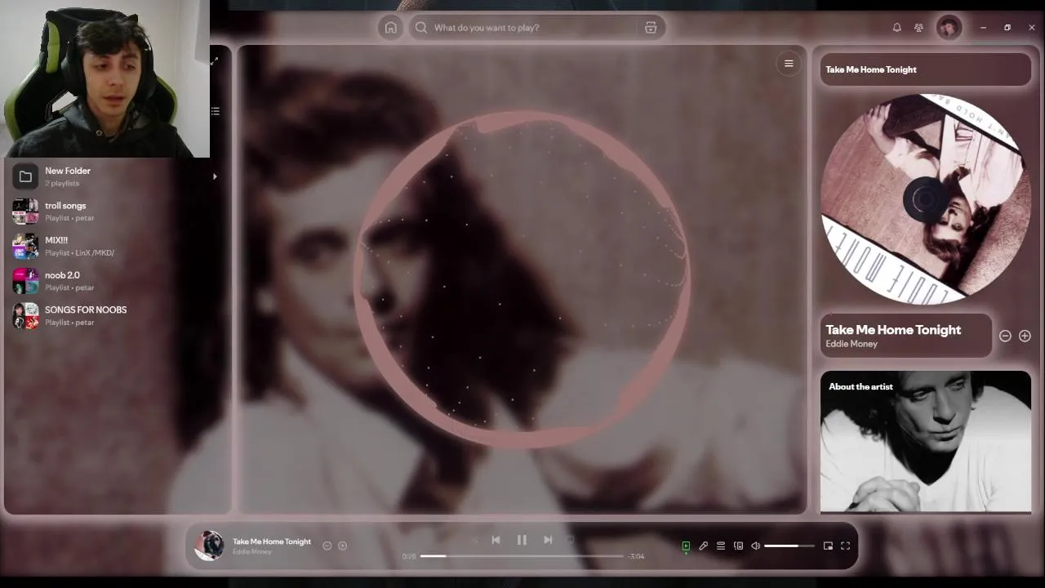Open song title in bottom player bar

(x=272, y=541)
